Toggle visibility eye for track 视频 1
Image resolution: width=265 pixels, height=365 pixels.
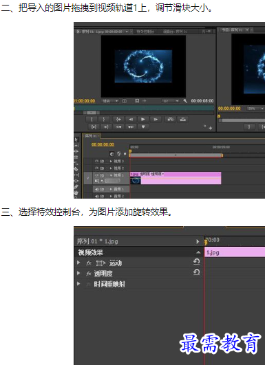[97, 175]
